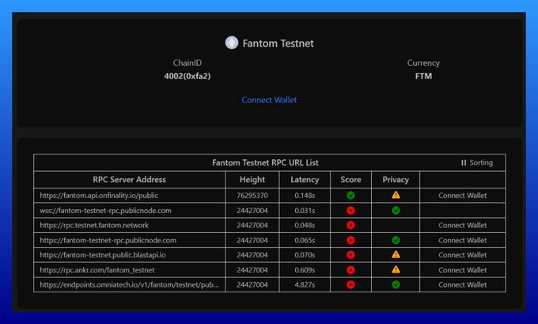Click the Score column header

[350, 180]
